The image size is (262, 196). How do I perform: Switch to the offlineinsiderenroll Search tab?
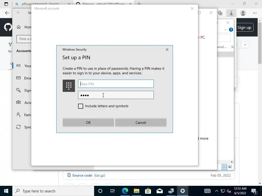[40, 4]
